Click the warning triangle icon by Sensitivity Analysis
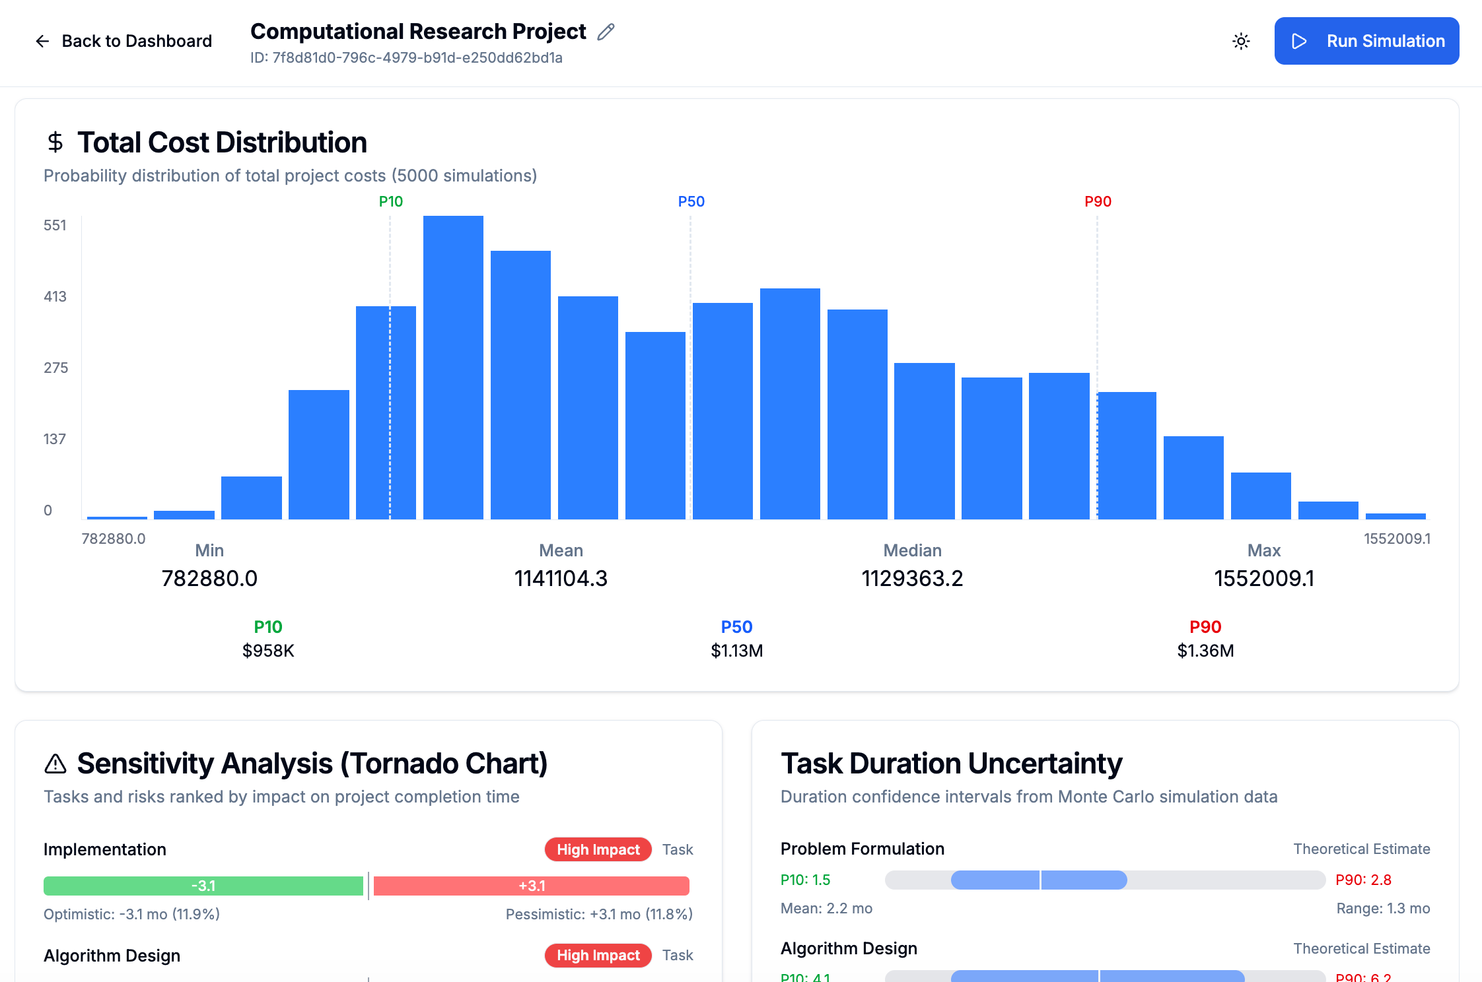The image size is (1482, 982). [55, 764]
